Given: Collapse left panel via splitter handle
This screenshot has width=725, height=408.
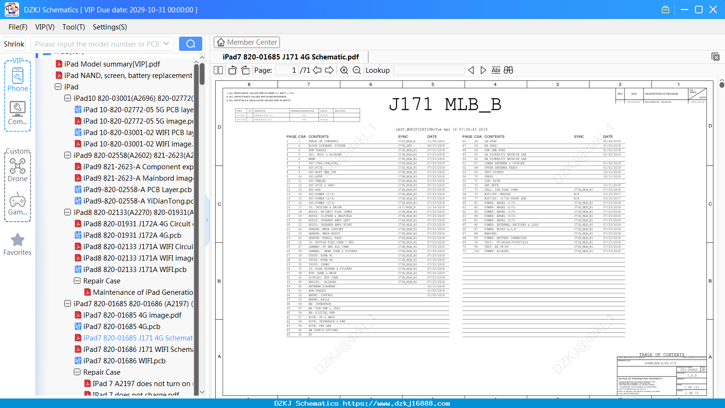Looking at the screenshot, I should point(207,220).
